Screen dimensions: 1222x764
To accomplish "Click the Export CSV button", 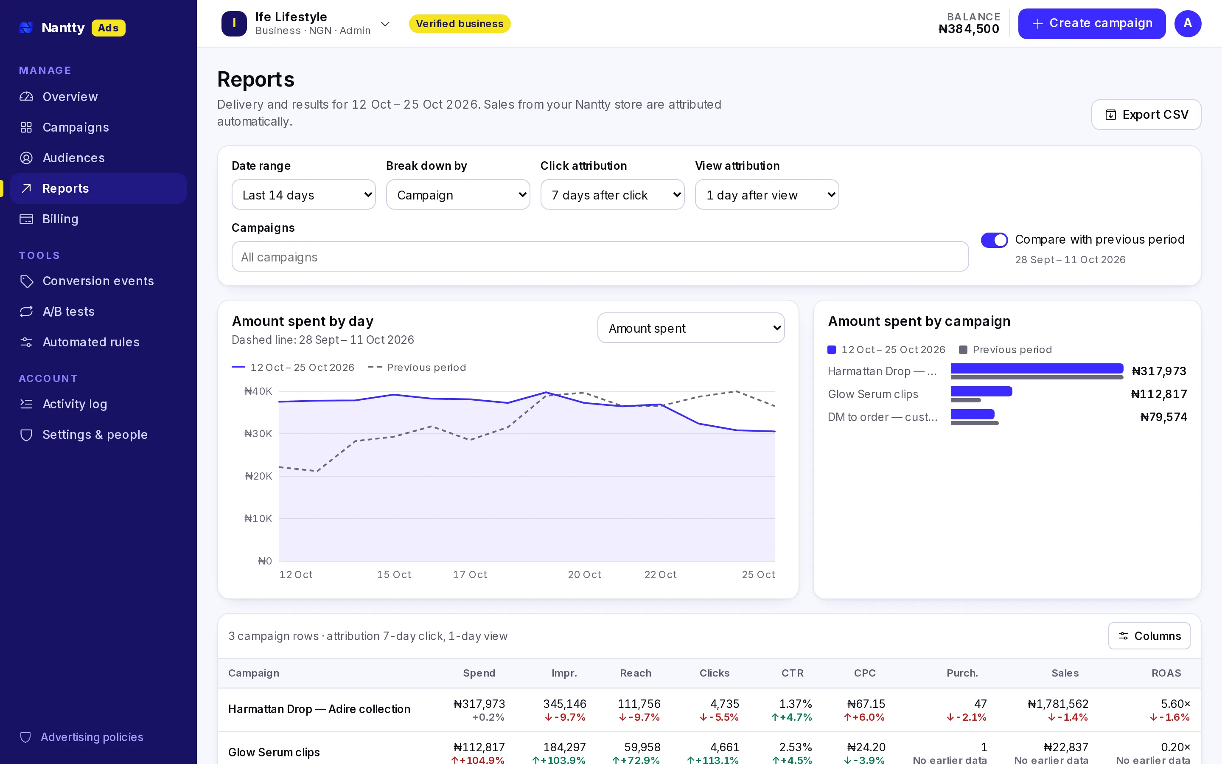I will point(1146,115).
